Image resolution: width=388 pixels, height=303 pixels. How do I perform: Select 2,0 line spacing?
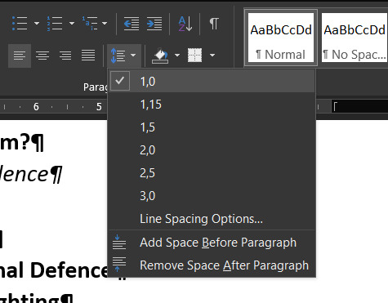(x=212, y=149)
